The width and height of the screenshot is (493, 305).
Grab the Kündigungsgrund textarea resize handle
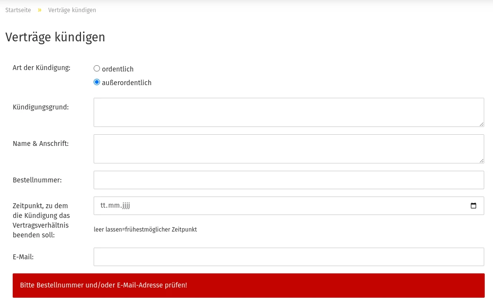pos(481,124)
